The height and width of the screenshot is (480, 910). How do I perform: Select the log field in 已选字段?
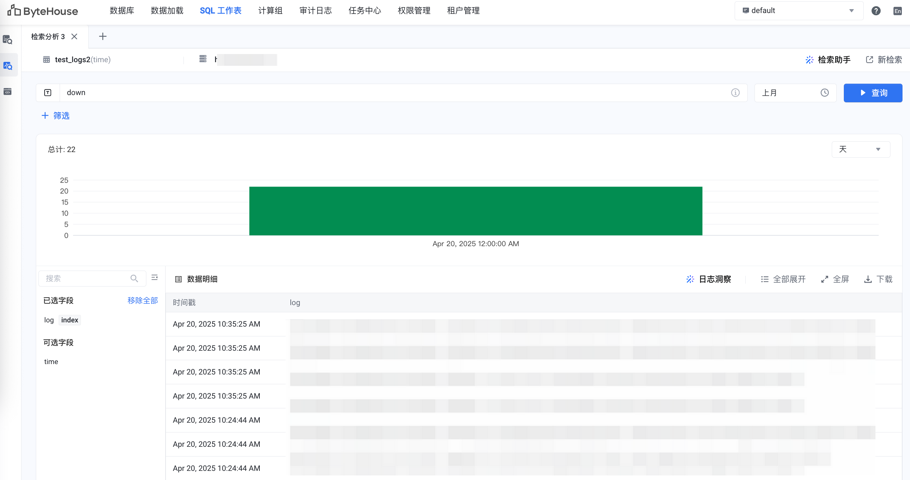point(49,320)
